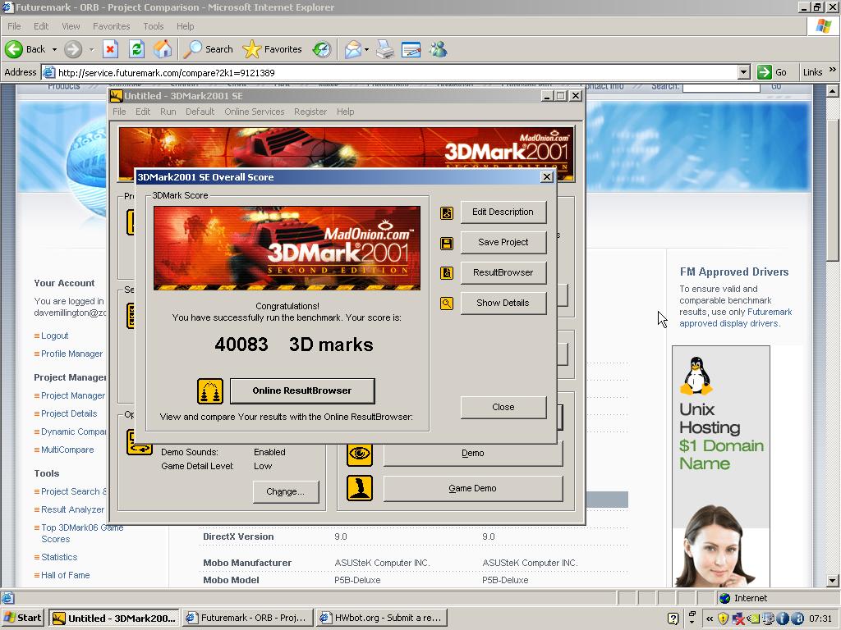The height and width of the screenshot is (630, 841).
Task: Open the address bar dropdown list
Action: (x=743, y=72)
